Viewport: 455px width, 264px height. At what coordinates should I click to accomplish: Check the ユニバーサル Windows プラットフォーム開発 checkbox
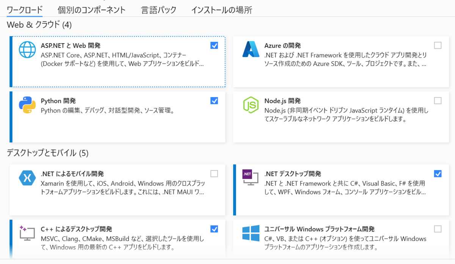[x=438, y=229]
